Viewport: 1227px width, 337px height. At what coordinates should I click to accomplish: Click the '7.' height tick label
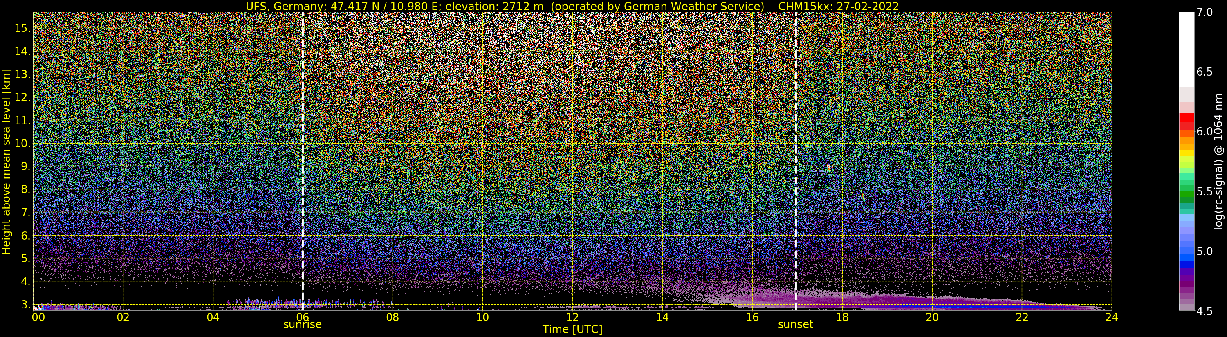[25, 212]
